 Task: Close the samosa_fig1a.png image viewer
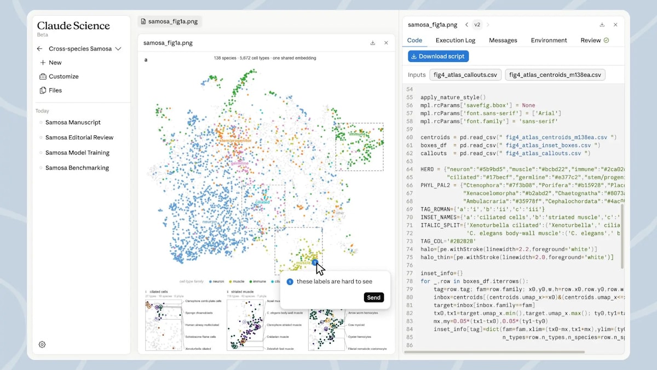pyautogui.click(x=386, y=43)
